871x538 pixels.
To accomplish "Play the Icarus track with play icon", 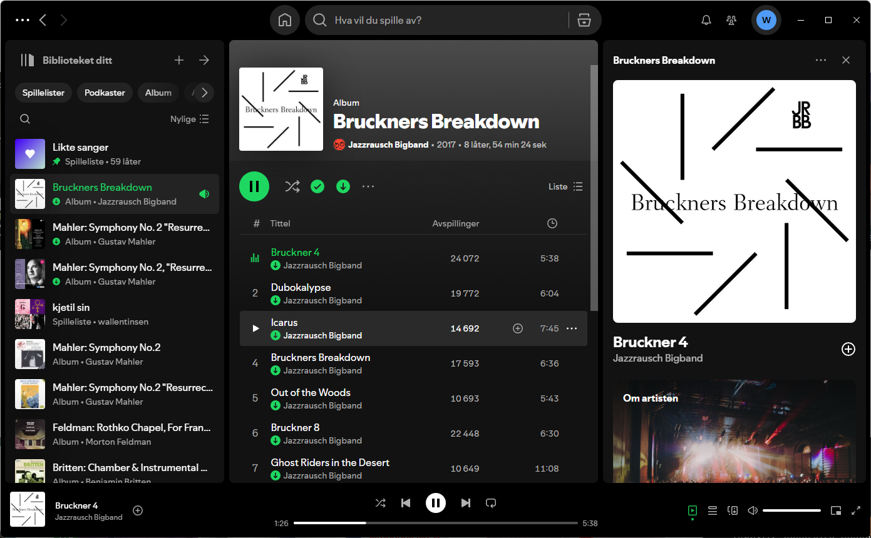I will pos(255,328).
